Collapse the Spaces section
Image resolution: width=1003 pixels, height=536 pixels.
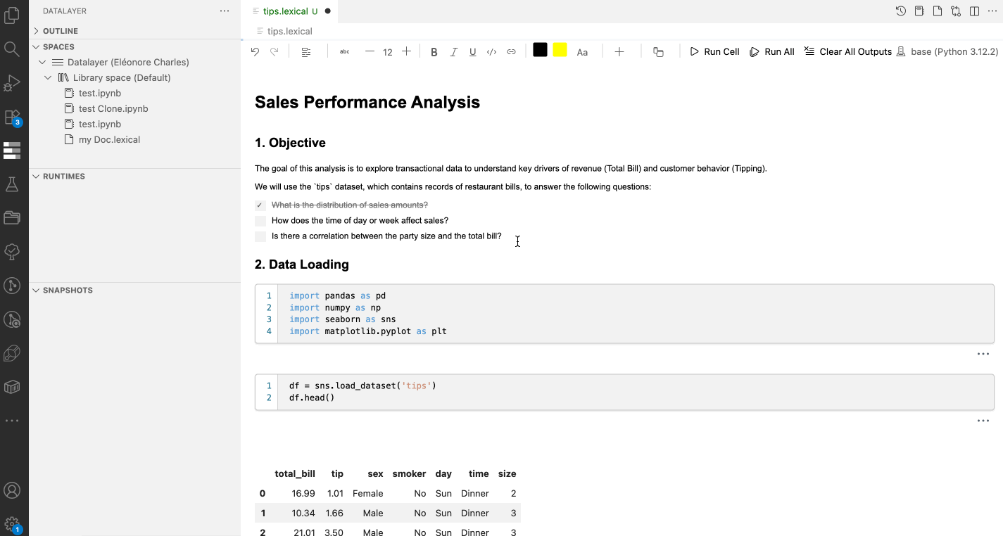point(135,47)
